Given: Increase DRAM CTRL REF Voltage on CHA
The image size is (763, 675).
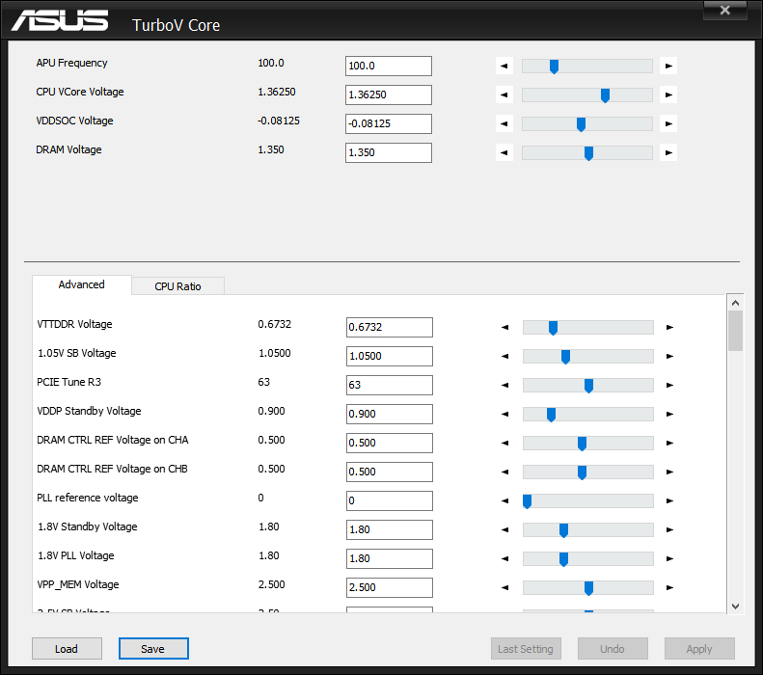Looking at the screenshot, I should [669, 443].
